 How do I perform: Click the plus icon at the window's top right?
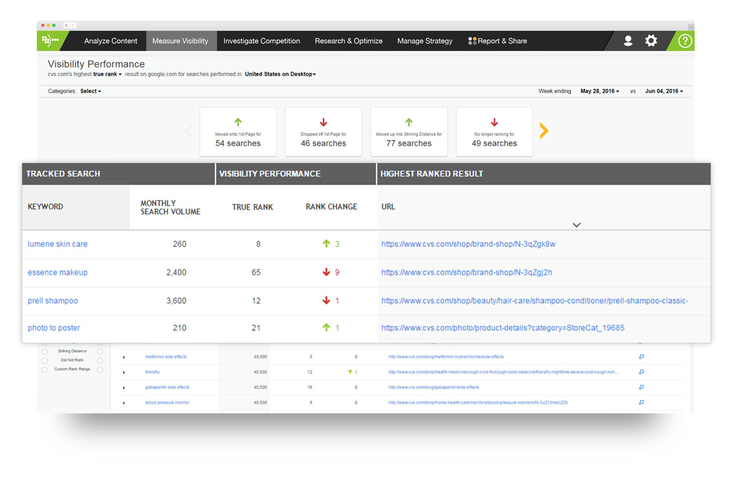click(691, 26)
